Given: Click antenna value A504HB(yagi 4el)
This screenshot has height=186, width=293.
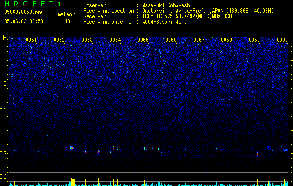Looking at the screenshot, I should pos(164,22).
